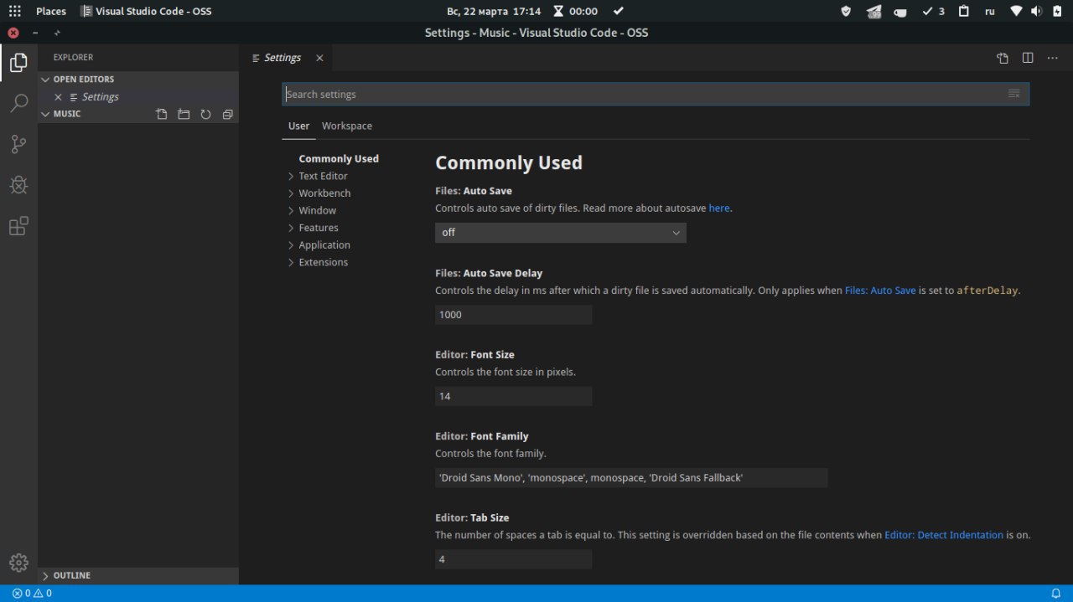The image size is (1073, 602).
Task: Open the checkmark 3 tasks indicator
Action: (933, 11)
